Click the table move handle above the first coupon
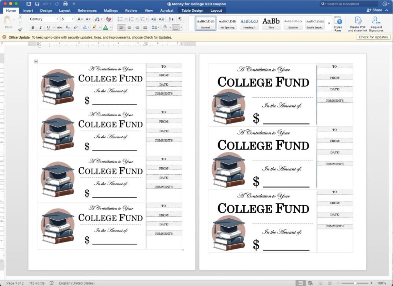Screen dimensions: 393x286 (x=36, y=61)
